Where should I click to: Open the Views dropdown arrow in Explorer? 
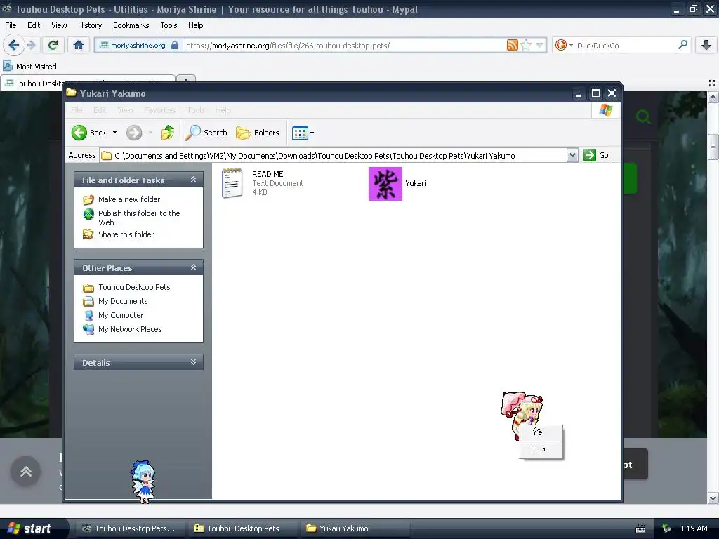pos(312,133)
